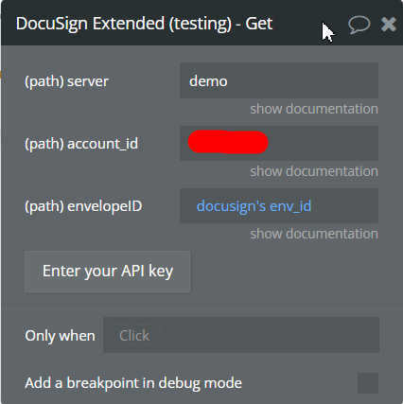Screen dimensions: 403x404
Task: Select the Only when label
Action: [x=60, y=336]
